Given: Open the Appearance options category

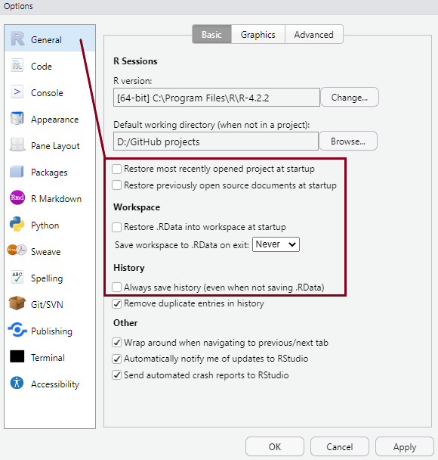Looking at the screenshot, I should click(50, 120).
